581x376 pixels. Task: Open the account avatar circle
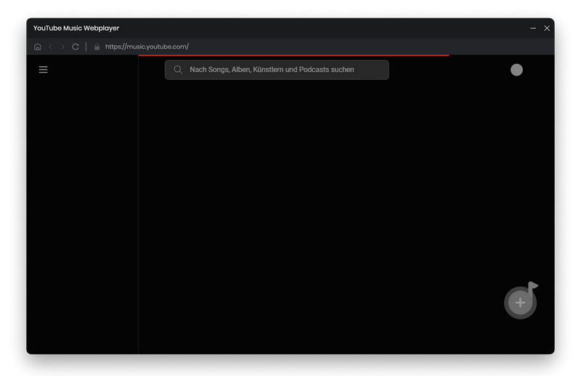[516, 70]
